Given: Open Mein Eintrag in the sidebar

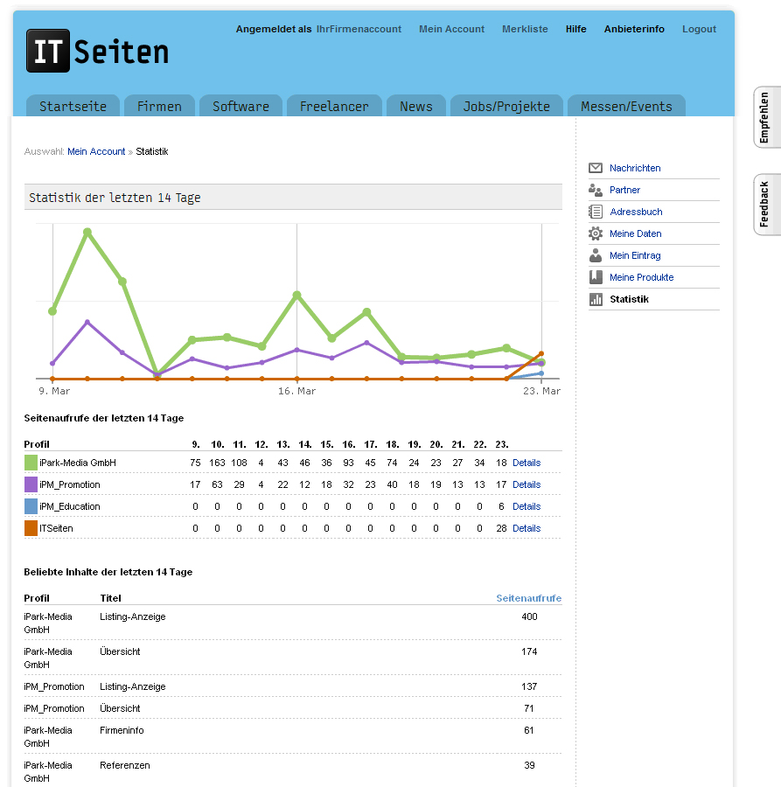Looking at the screenshot, I should point(635,255).
